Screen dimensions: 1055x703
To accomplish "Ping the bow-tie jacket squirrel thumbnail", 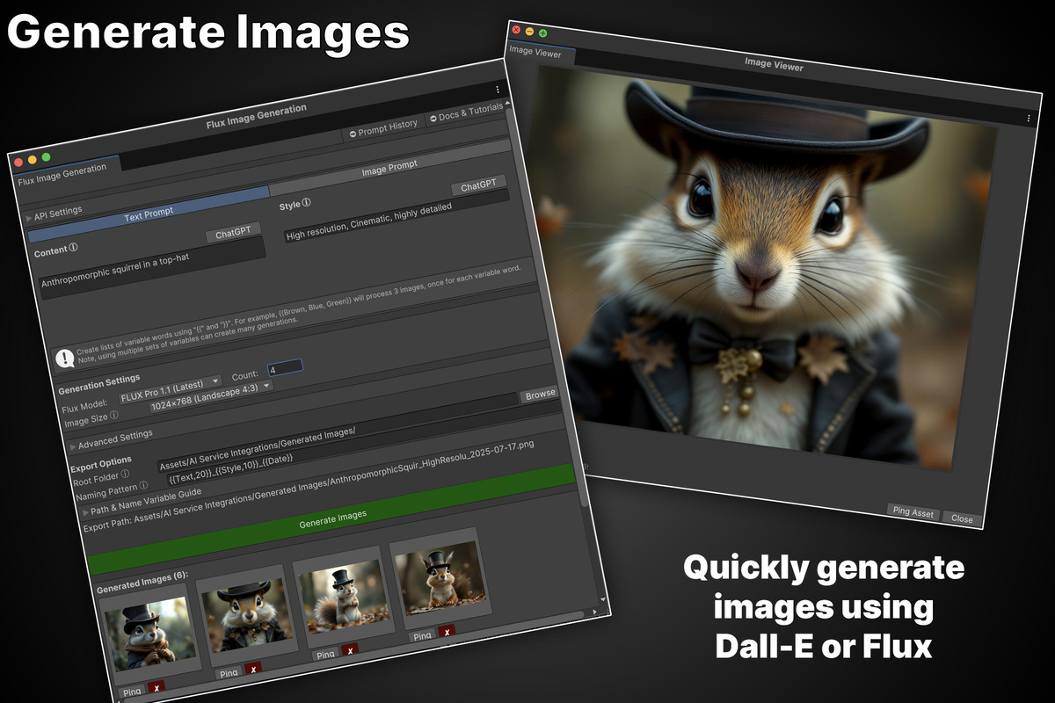I will click(x=229, y=674).
